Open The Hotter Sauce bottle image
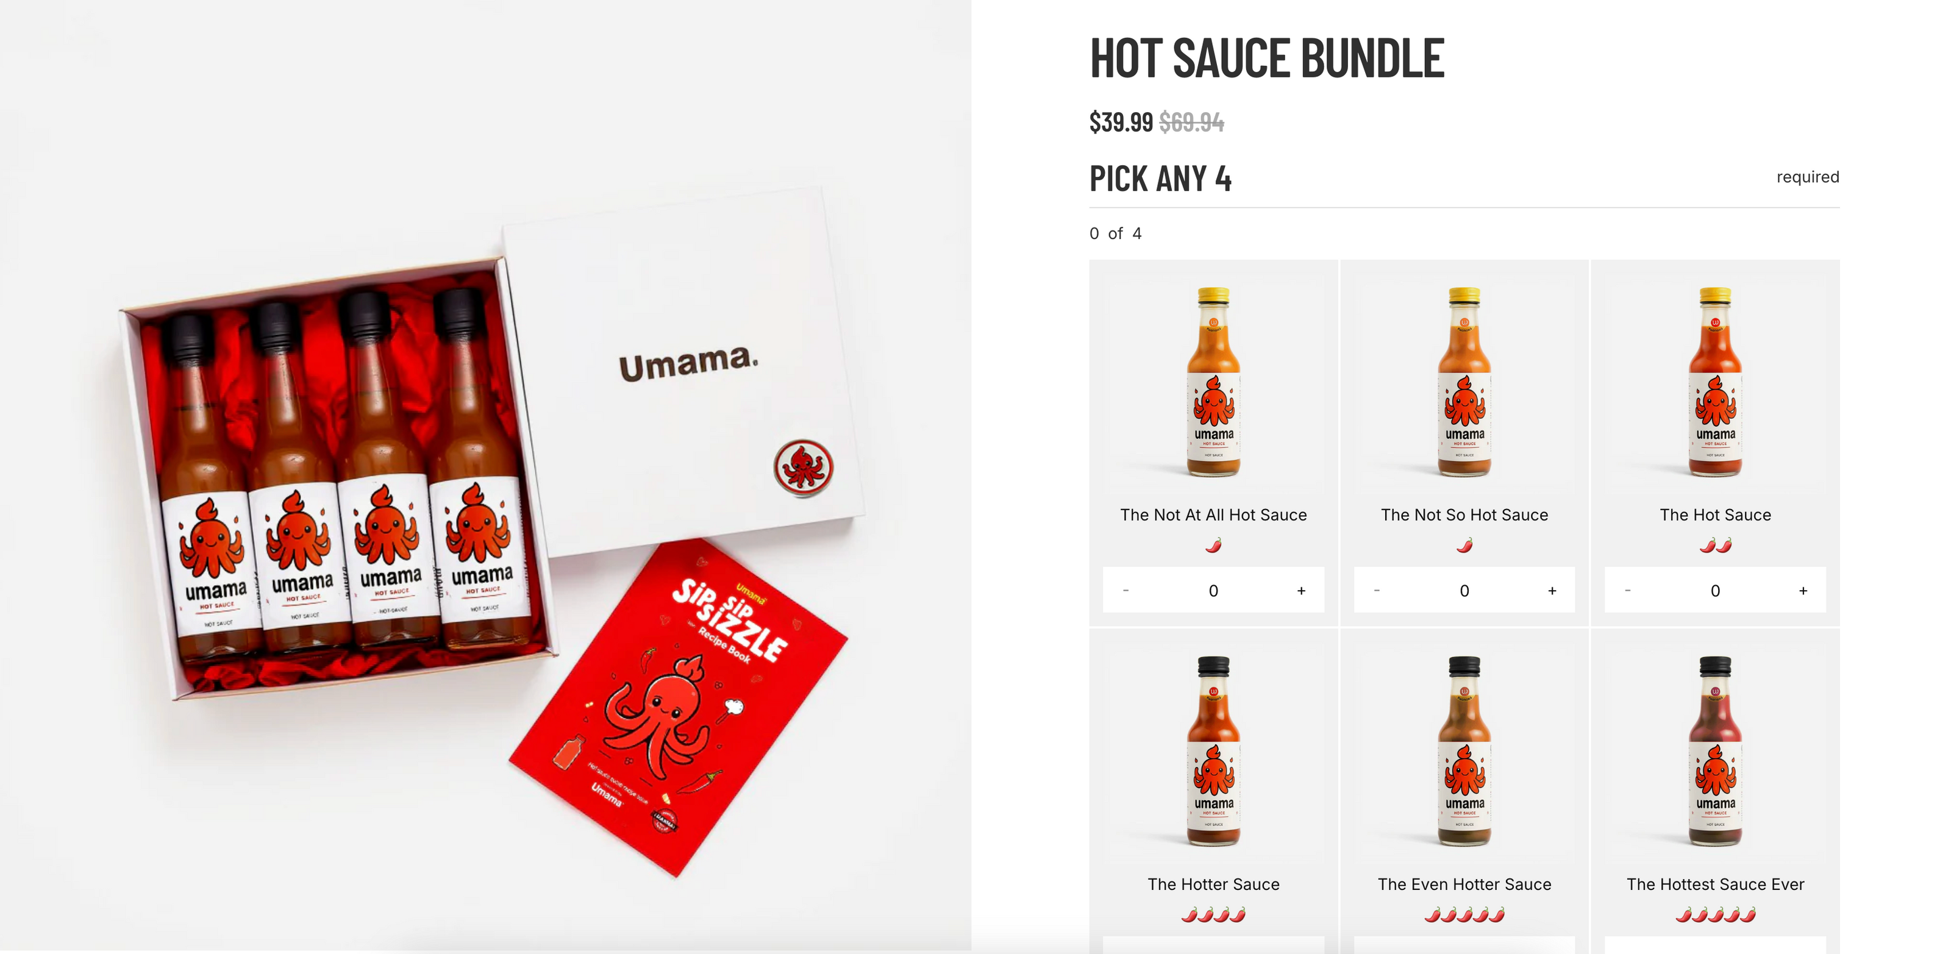The image size is (1951, 954). coord(1213,751)
